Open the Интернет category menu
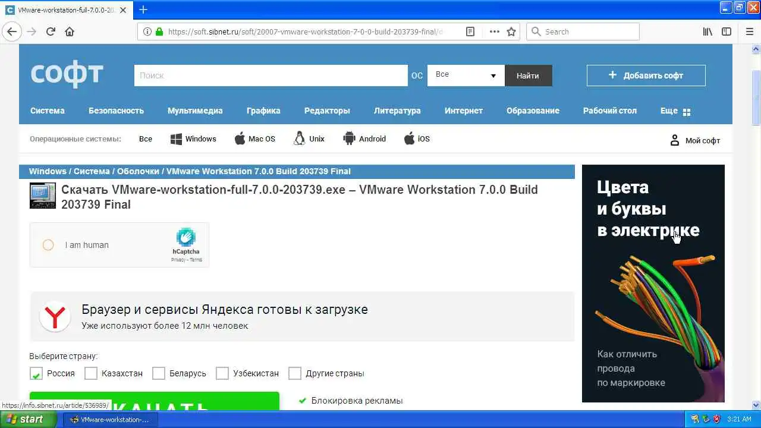Image resolution: width=761 pixels, height=428 pixels. pos(464,111)
